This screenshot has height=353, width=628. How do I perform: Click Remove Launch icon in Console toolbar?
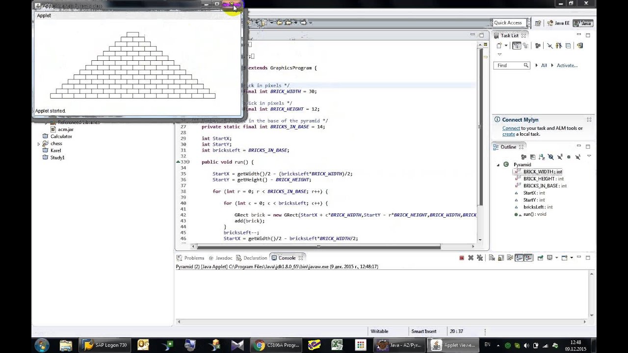pyautogui.click(x=471, y=258)
